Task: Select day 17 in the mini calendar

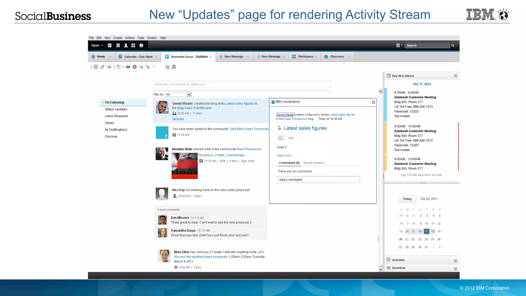Action: pyautogui.click(x=426, y=232)
